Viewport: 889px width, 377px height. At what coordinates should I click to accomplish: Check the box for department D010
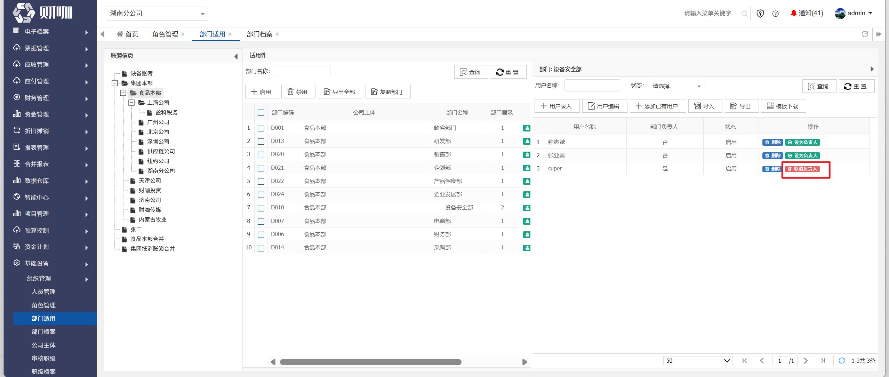261,208
